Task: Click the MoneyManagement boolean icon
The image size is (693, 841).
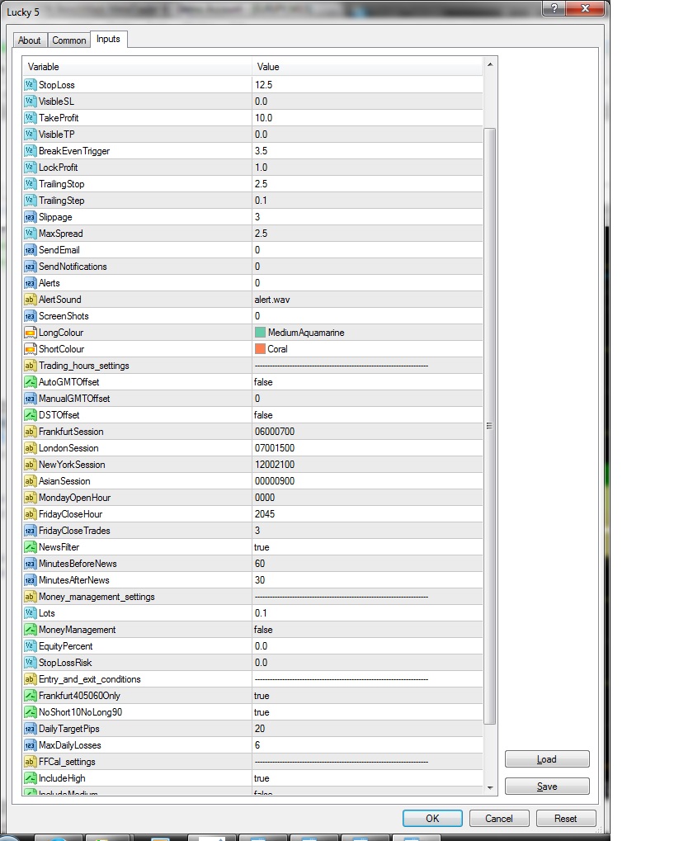Action: [x=30, y=630]
